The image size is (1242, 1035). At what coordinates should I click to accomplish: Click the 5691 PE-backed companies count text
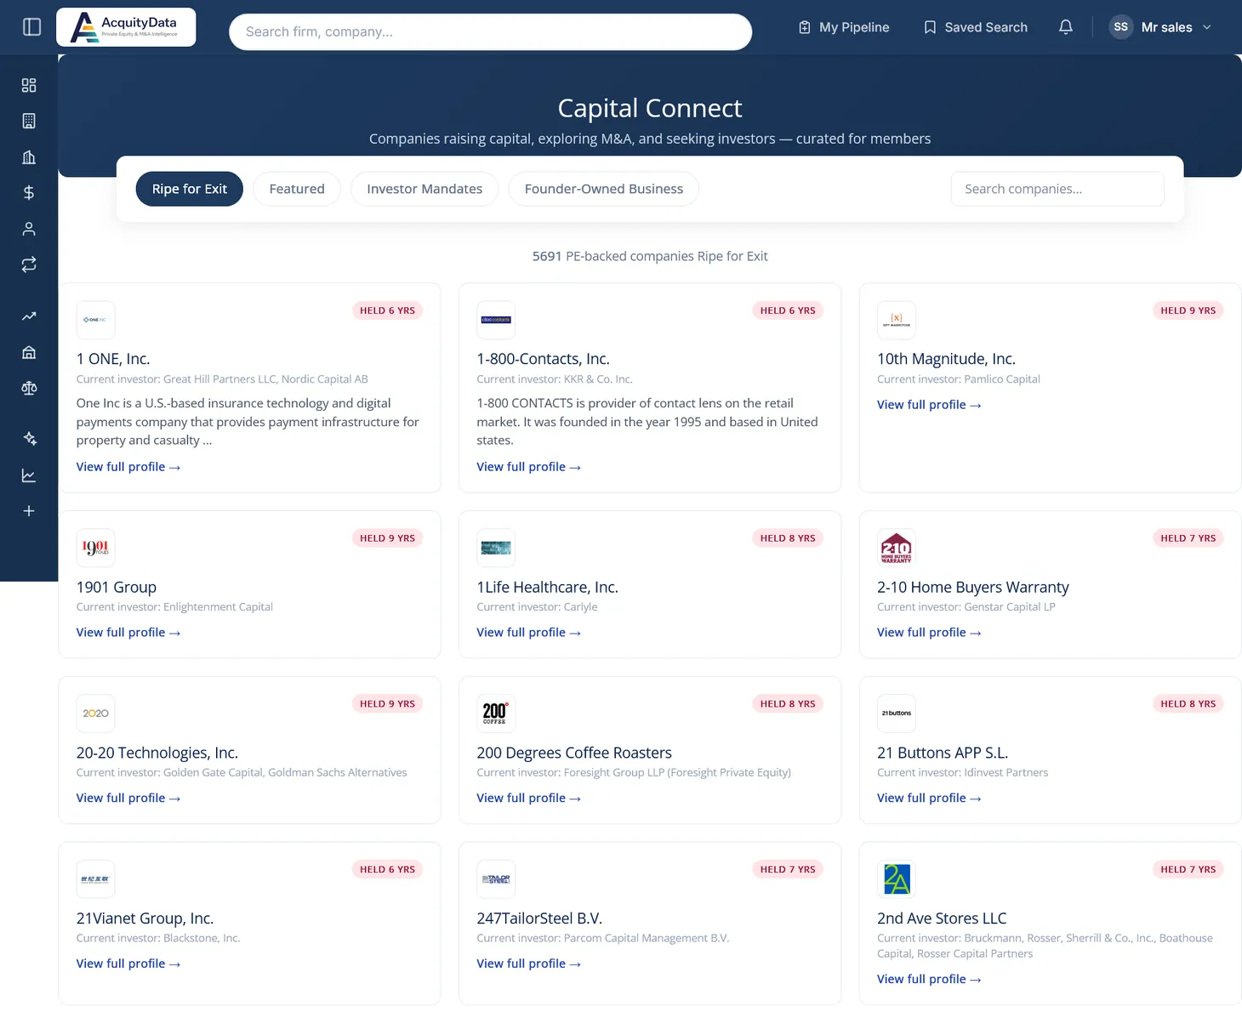[650, 256]
